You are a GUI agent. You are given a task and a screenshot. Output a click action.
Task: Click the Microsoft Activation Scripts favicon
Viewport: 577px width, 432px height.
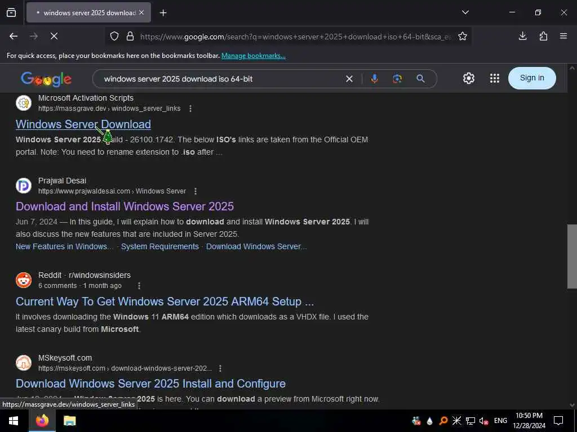coord(24,103)
